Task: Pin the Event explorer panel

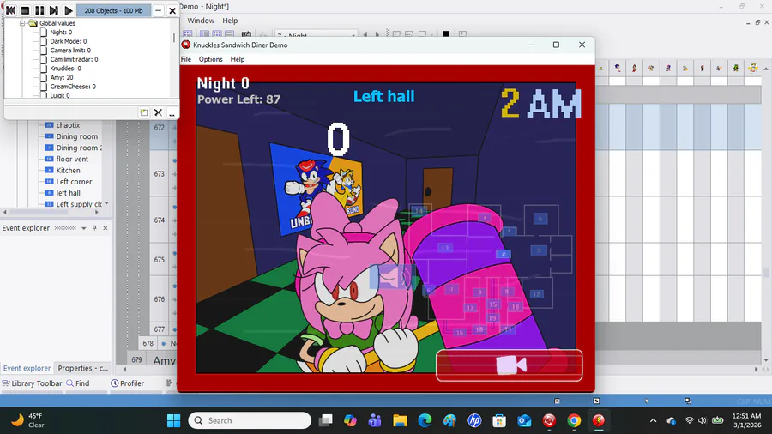Action: click(94, 228)
